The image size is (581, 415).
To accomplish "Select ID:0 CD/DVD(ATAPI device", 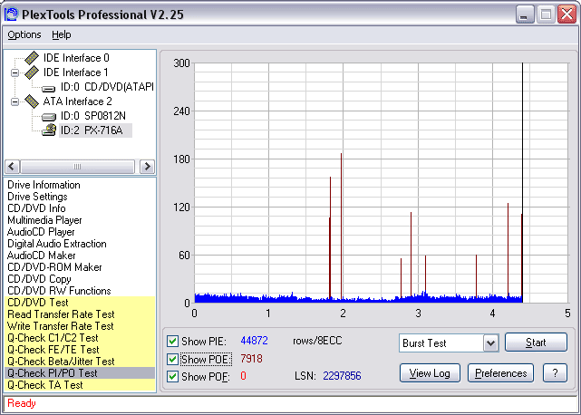I will [x=107, y=87].
